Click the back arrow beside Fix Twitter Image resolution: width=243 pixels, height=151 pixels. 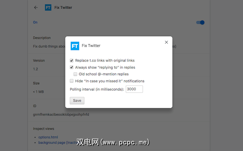click(x=36, y=8)
